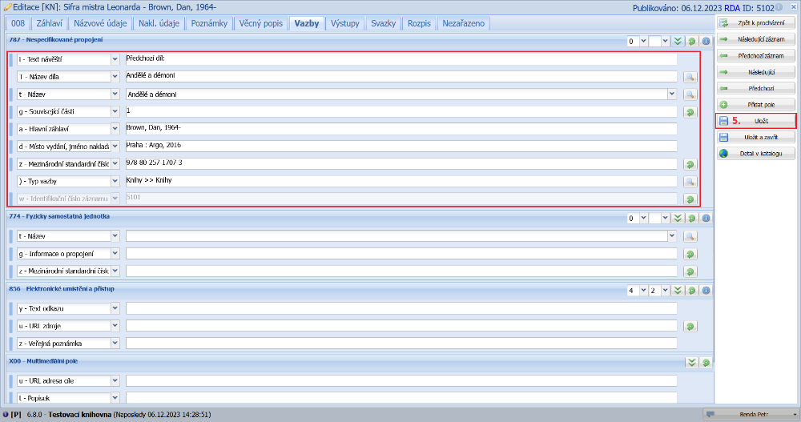Screen dimensions: 801x422
Task: Click the green double-chevron icon in the X00 header
Action: pyautogui.click(x=692, y=362)
